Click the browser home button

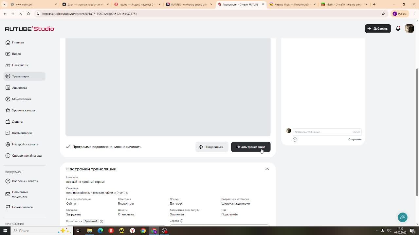pyautogui.click(x=28, y=14)
